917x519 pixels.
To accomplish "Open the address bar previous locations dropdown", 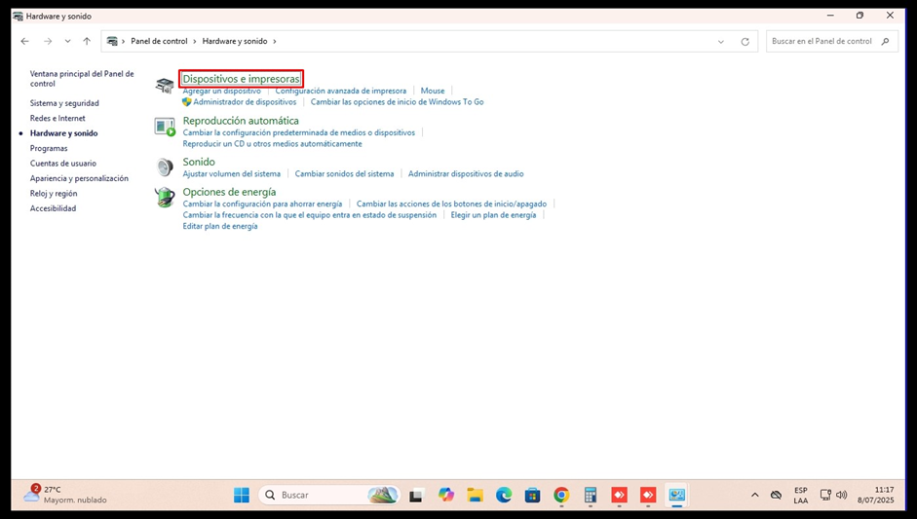I will (721, 42).
